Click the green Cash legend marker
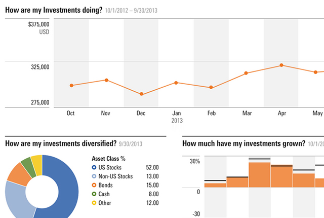Viewport: 324px width, 218px height. [95, 194]
